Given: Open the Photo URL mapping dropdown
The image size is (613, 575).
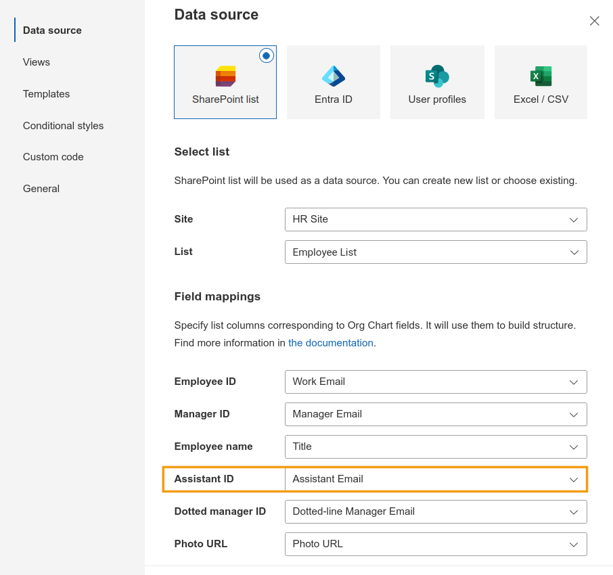Looking at the screenshot, I should pyautogui.click(x=436, y=544).
